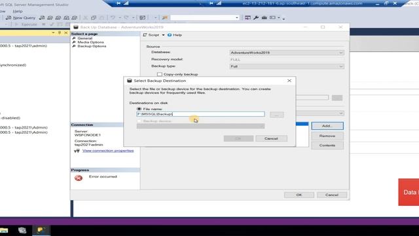Click the 'Error occurred' progress text
Screen dimensions: 419x236
point(103,176)
